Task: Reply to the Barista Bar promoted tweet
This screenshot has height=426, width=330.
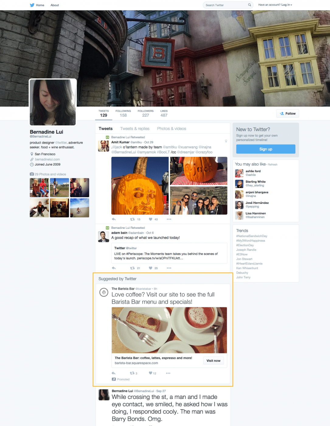Action: tap(114, 373)
